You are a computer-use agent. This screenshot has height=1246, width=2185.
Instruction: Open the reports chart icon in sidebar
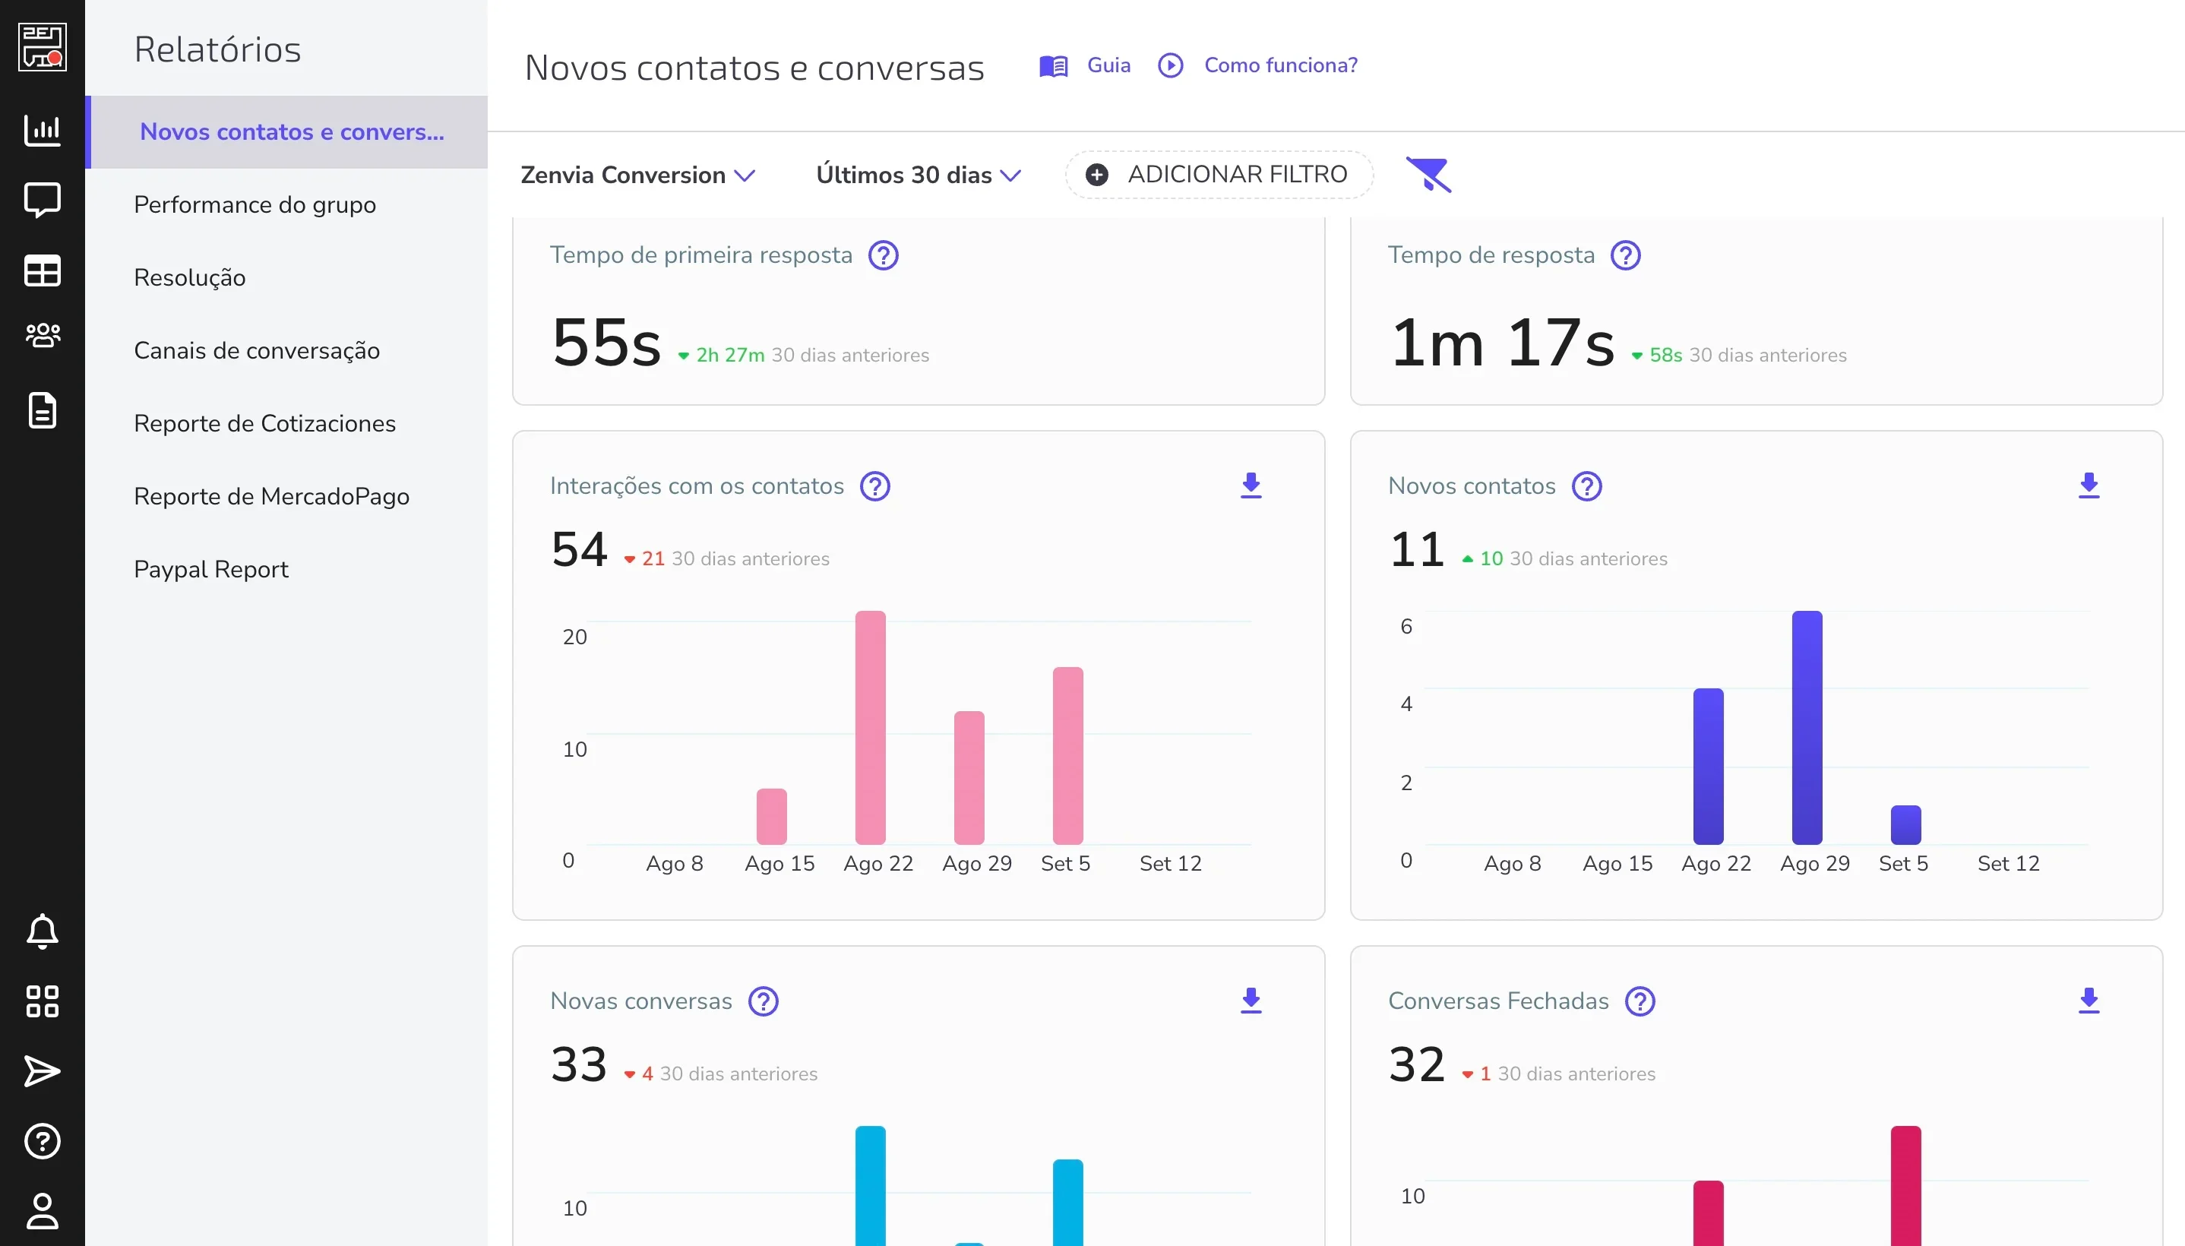tap(42, 130)
